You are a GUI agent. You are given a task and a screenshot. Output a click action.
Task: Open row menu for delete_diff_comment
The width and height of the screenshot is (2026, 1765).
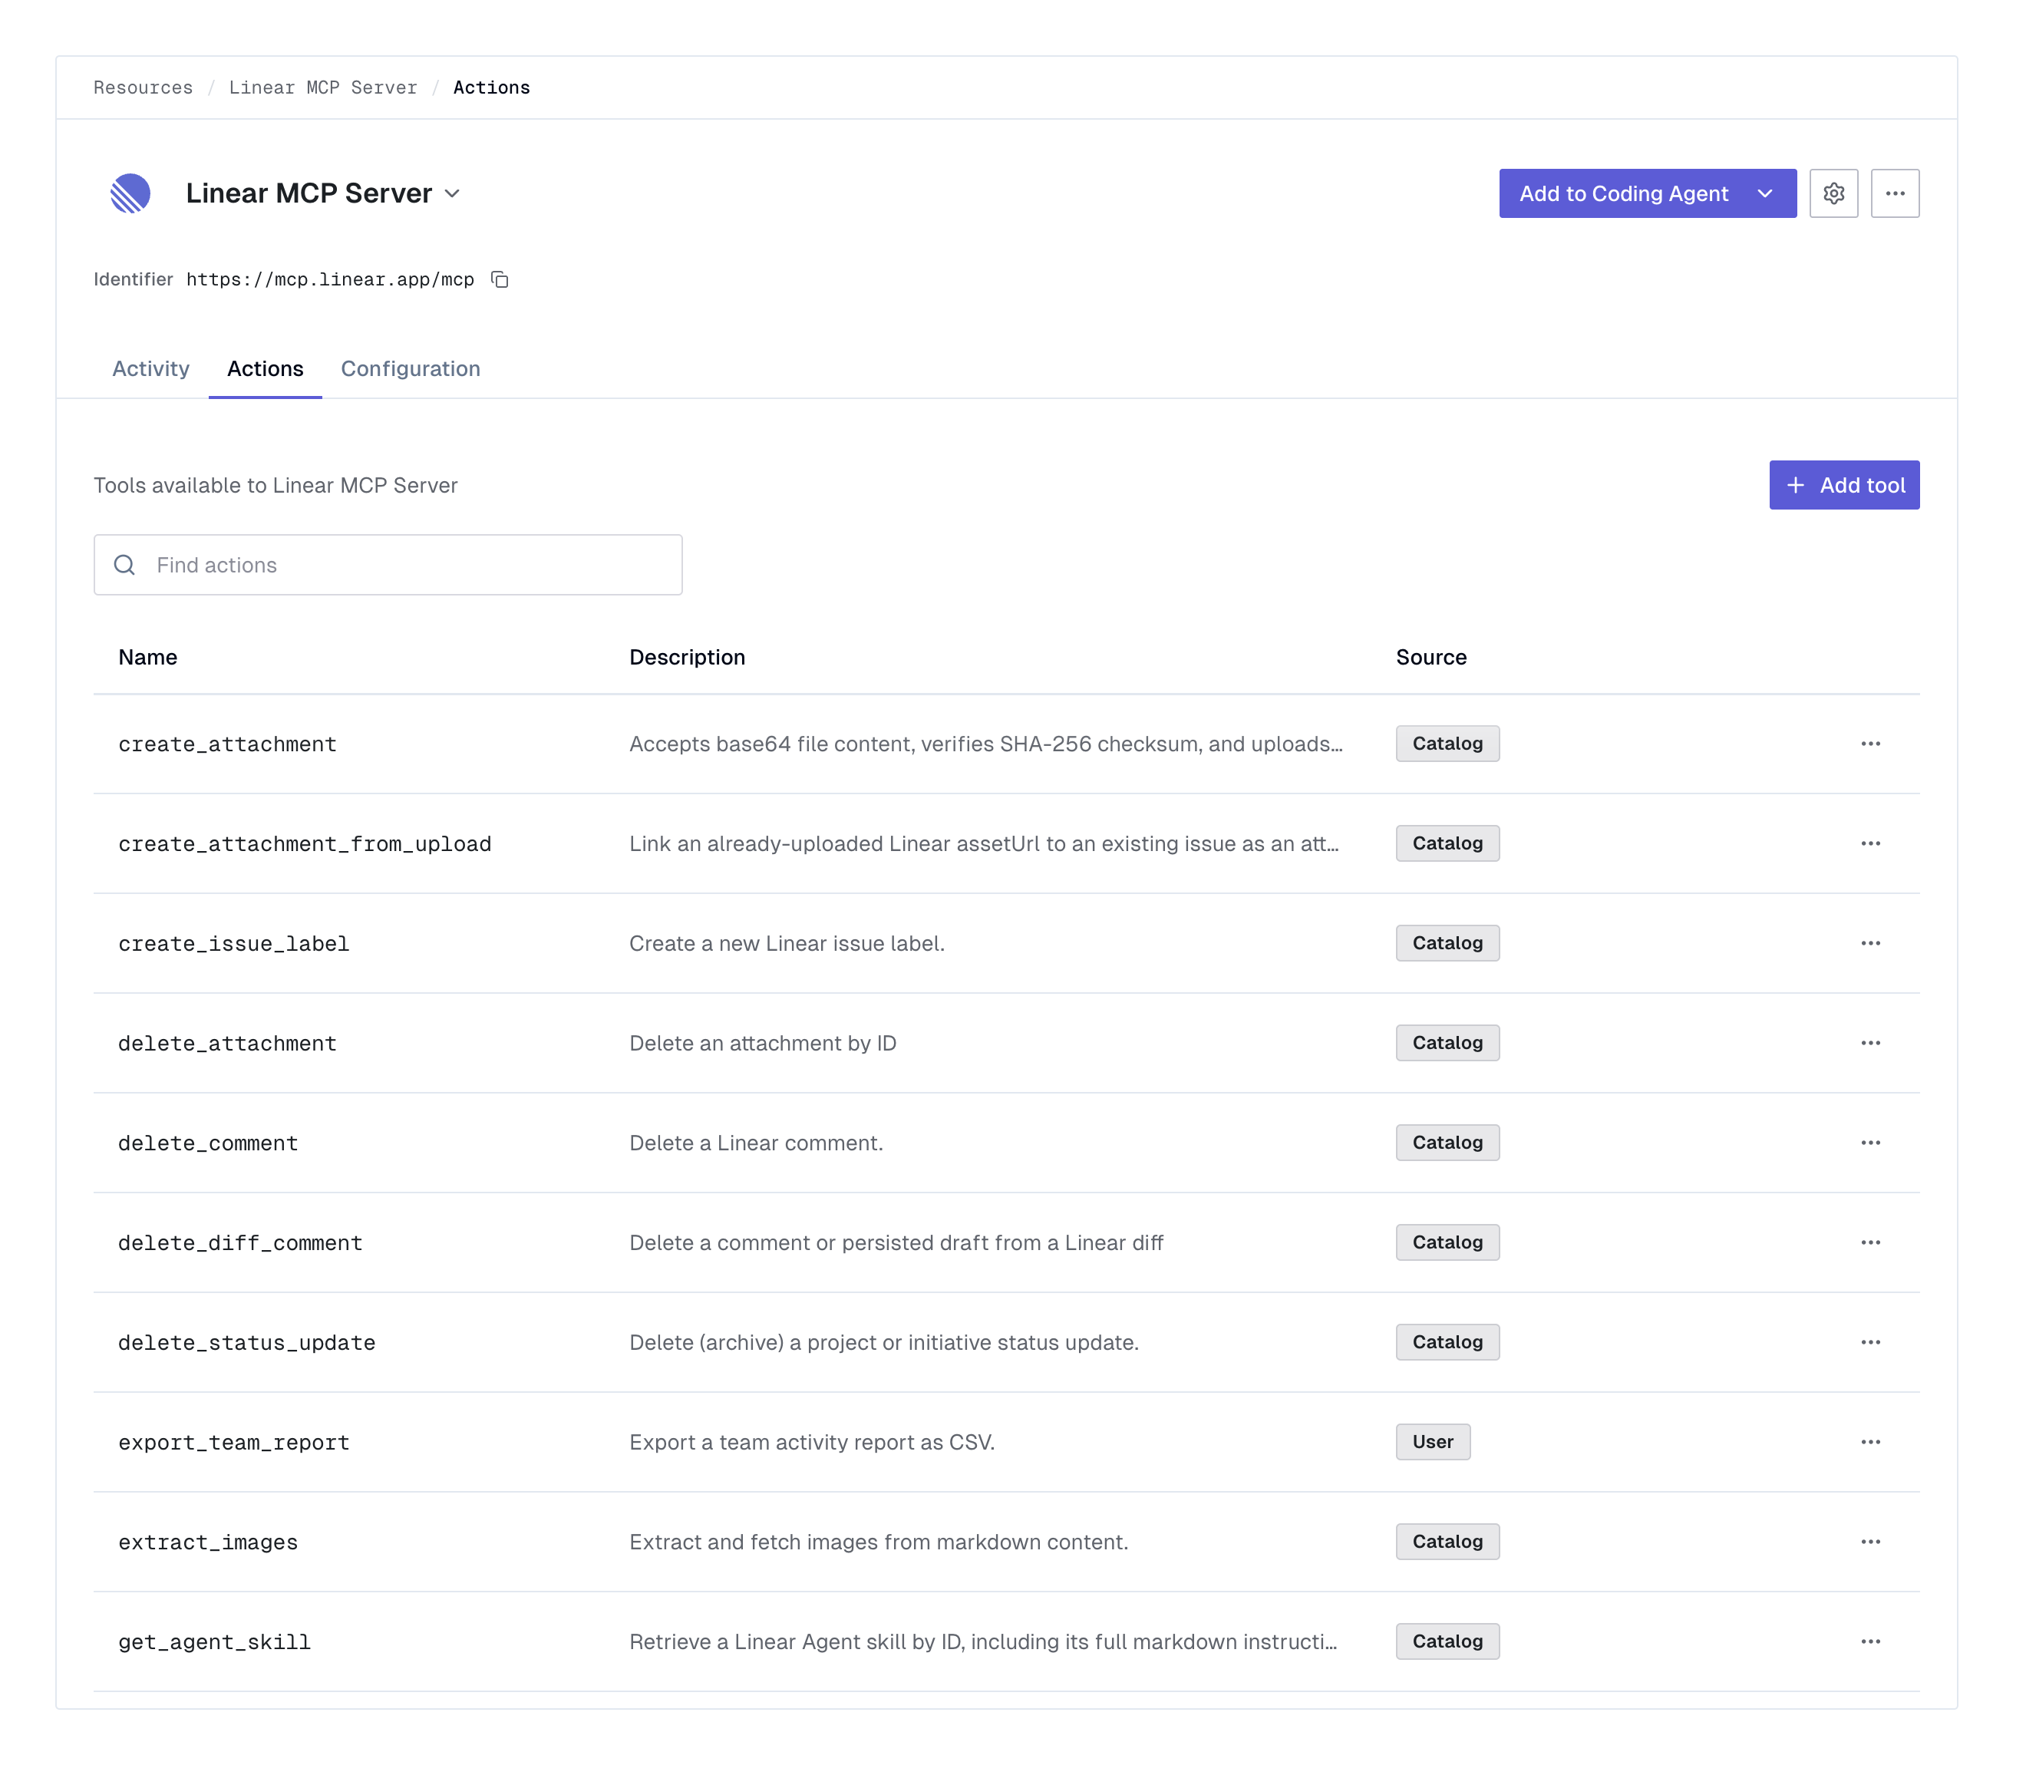tap(1869, 1243)
